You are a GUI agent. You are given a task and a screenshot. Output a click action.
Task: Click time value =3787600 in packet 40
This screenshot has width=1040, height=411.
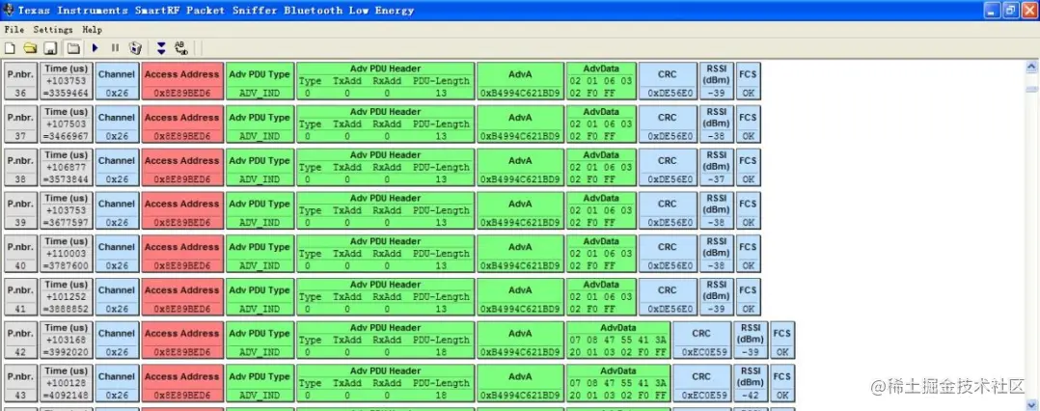67,266
